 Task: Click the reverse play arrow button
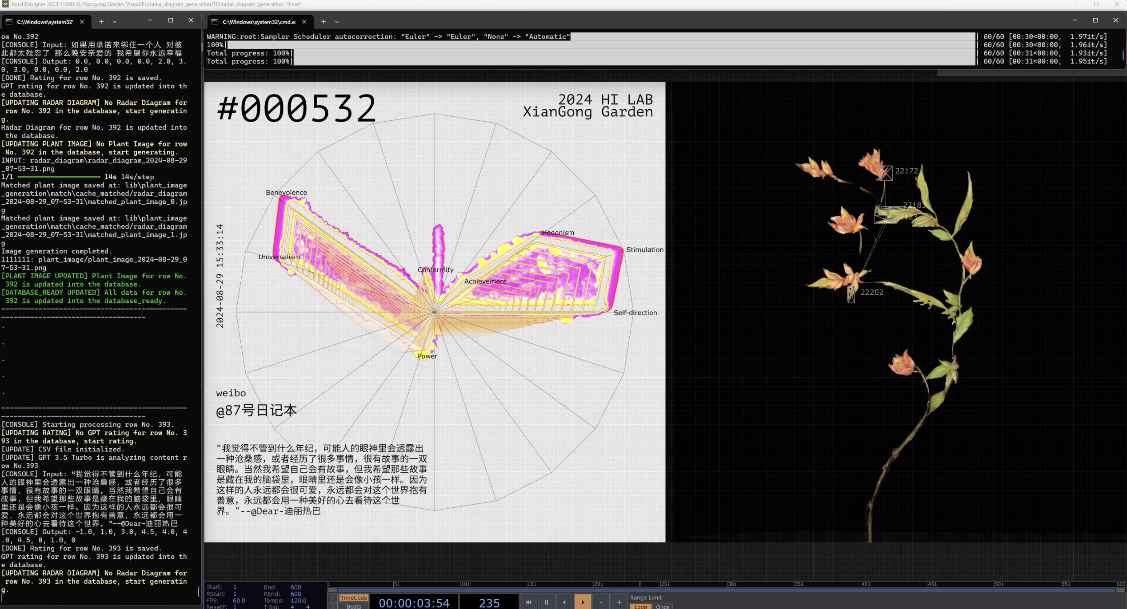[564, 602]
